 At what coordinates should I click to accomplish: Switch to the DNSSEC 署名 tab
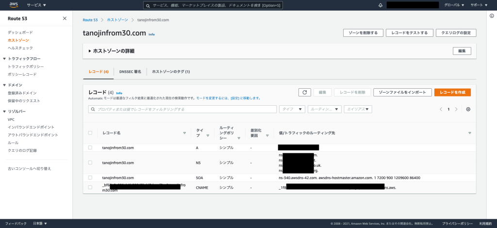pos(130,72)
